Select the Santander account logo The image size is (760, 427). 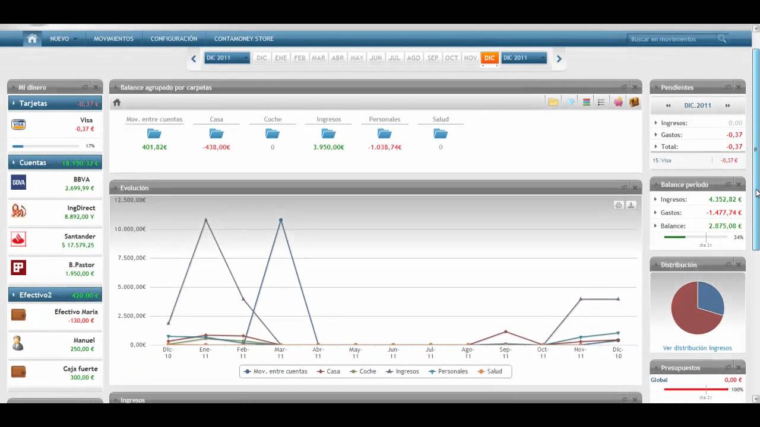pyautogui.click(x=18, y=240)
